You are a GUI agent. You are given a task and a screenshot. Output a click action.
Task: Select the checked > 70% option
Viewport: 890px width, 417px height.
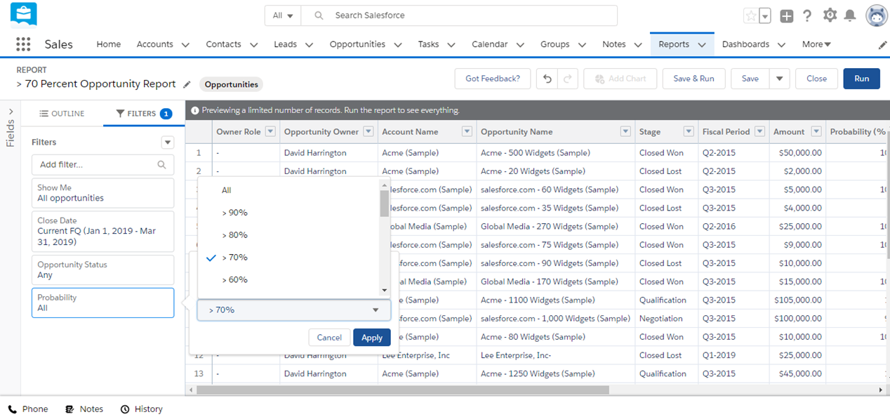288,258
